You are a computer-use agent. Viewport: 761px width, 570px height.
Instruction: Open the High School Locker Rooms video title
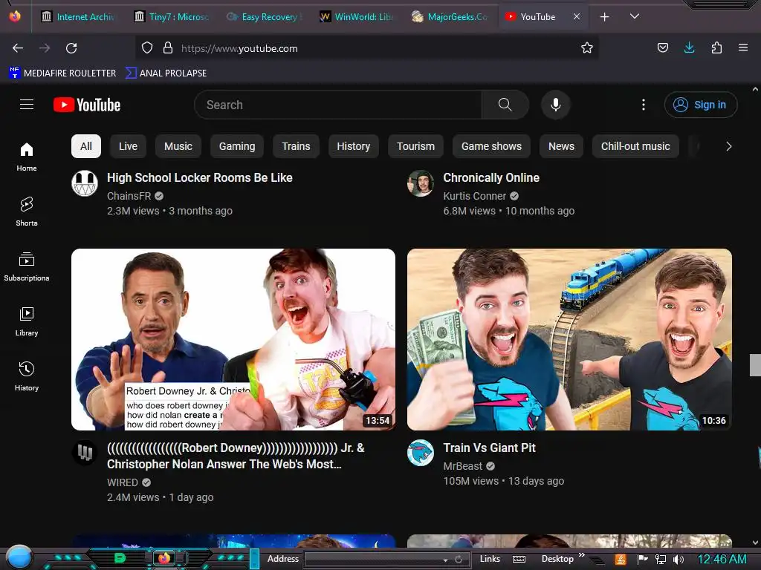pyautogui.click(x=199, y=178)
